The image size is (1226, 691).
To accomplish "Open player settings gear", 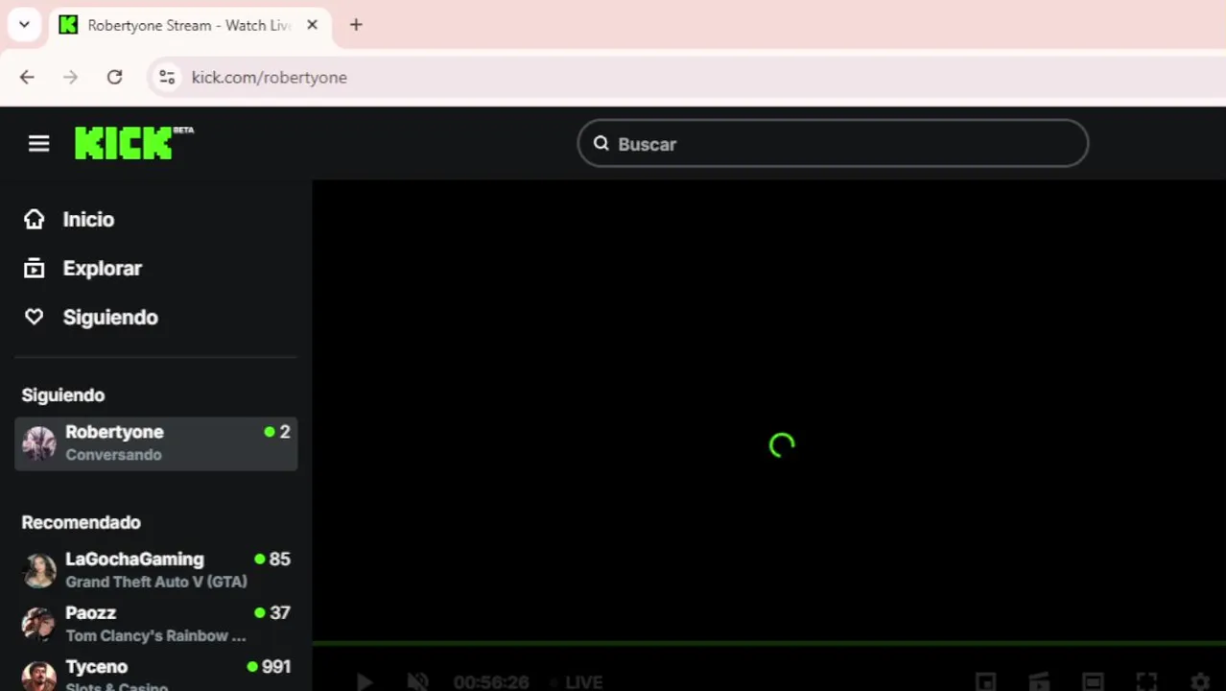I will (x=1200, y=682).
